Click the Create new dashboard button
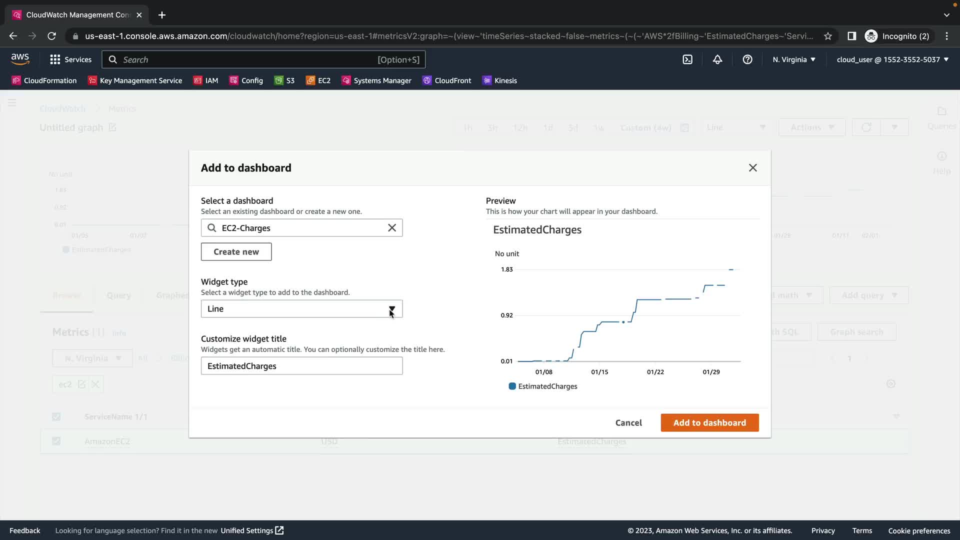960x540 pixels. click(236, 252)
